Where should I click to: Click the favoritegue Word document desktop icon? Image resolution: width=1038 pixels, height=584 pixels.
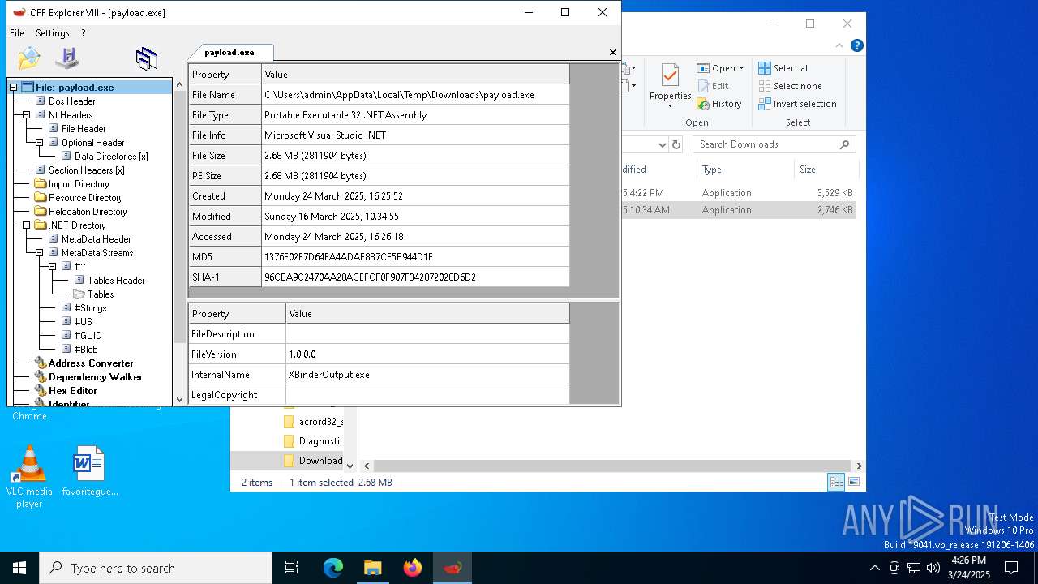click(x=89, y=471)
